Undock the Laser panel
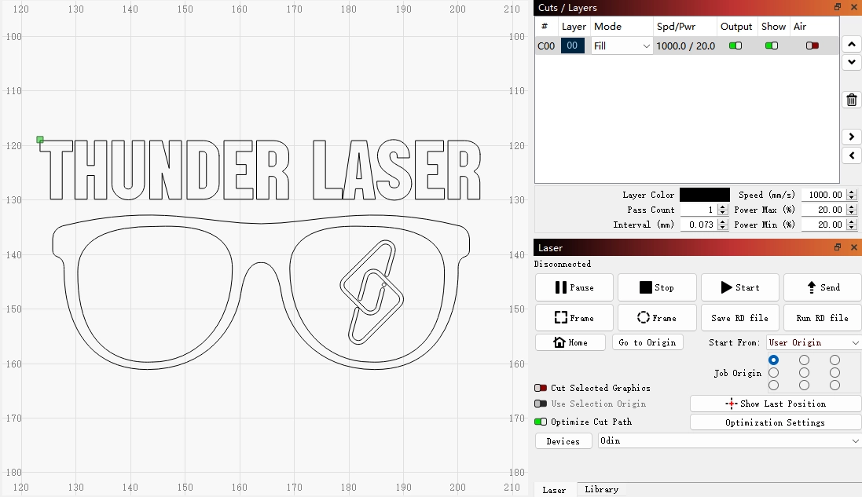 838,247
